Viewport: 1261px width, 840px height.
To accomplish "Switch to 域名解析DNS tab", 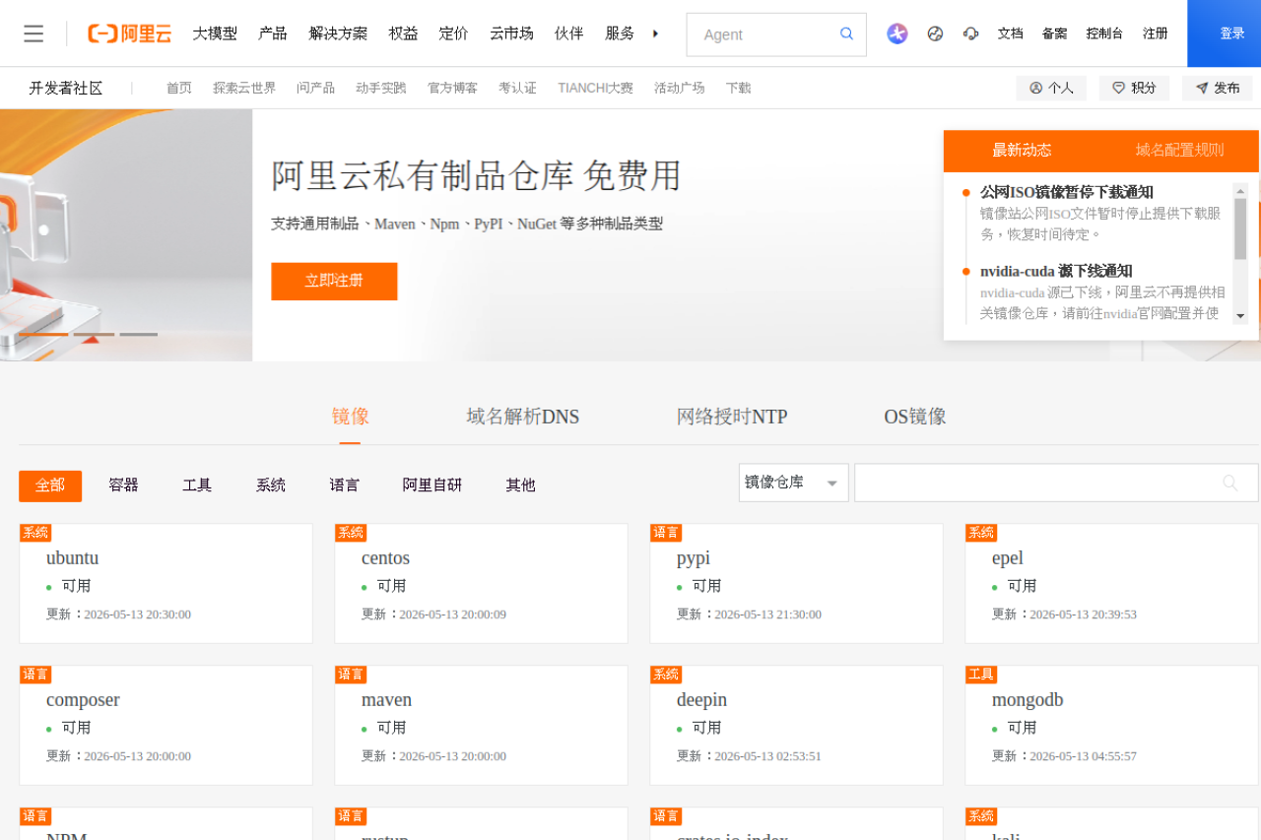I will (523, 417).
